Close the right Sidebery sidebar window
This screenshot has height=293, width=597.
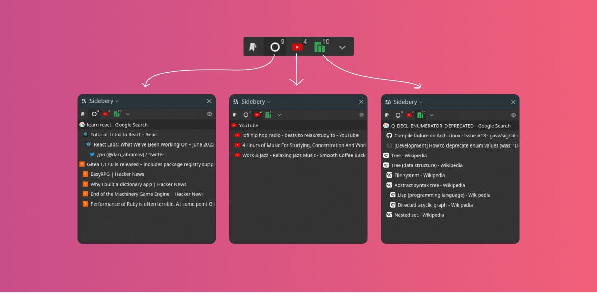pos(513,102)
